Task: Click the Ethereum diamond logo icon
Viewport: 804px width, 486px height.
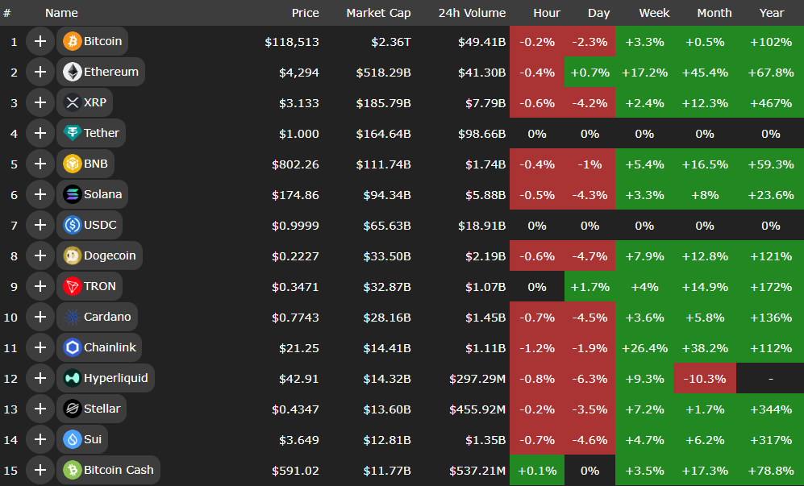Action: (72, 72)
